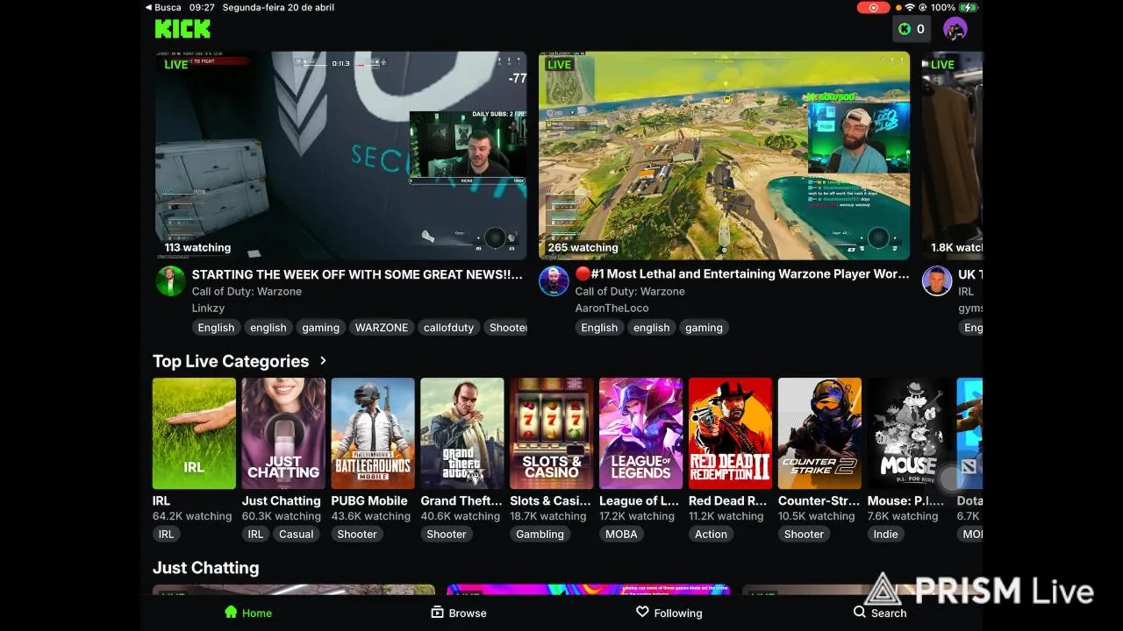Open the #1 Most Lethal Warzone stream title

[742, 274]
